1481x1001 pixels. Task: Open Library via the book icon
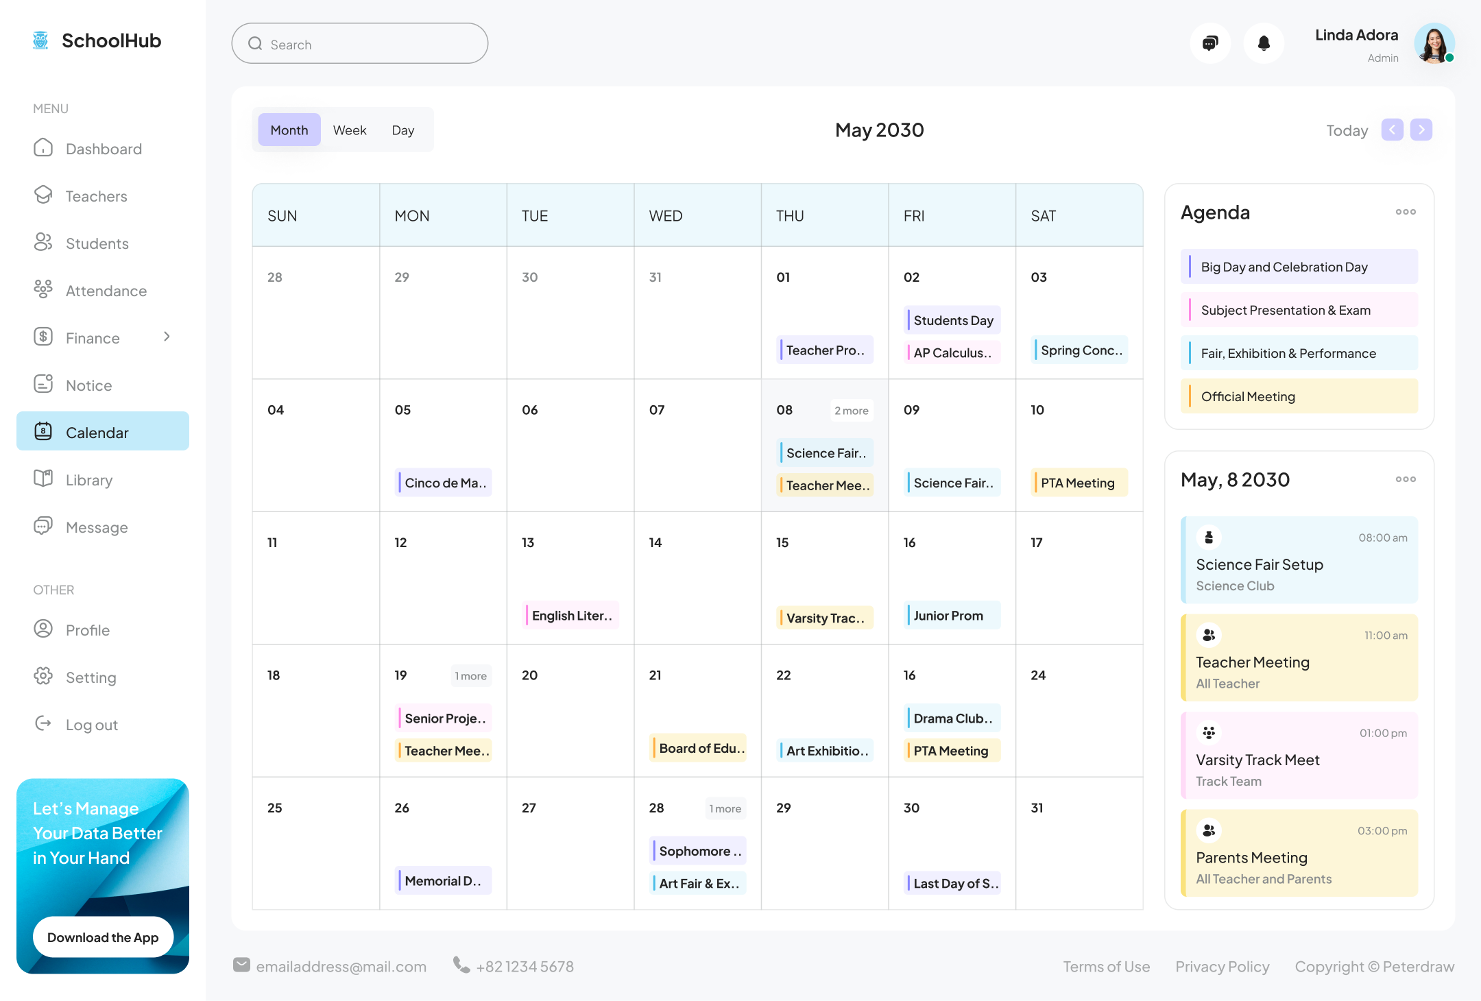(x=43, y=479)
